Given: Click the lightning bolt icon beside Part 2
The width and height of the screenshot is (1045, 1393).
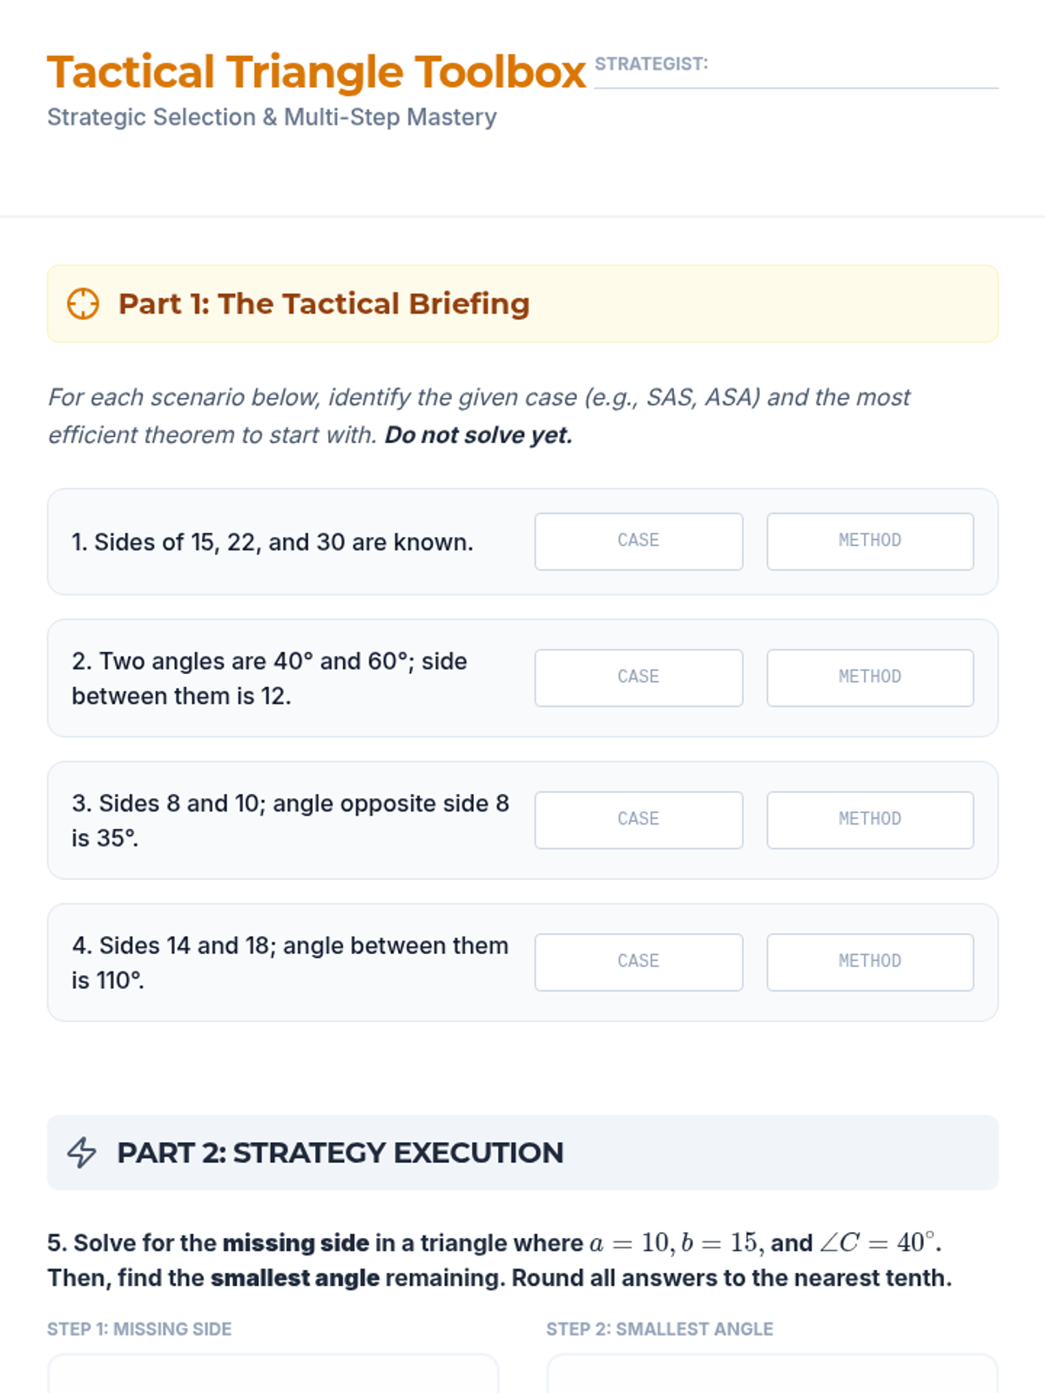Looking at the screenshot, I should tap(82, 1152).
